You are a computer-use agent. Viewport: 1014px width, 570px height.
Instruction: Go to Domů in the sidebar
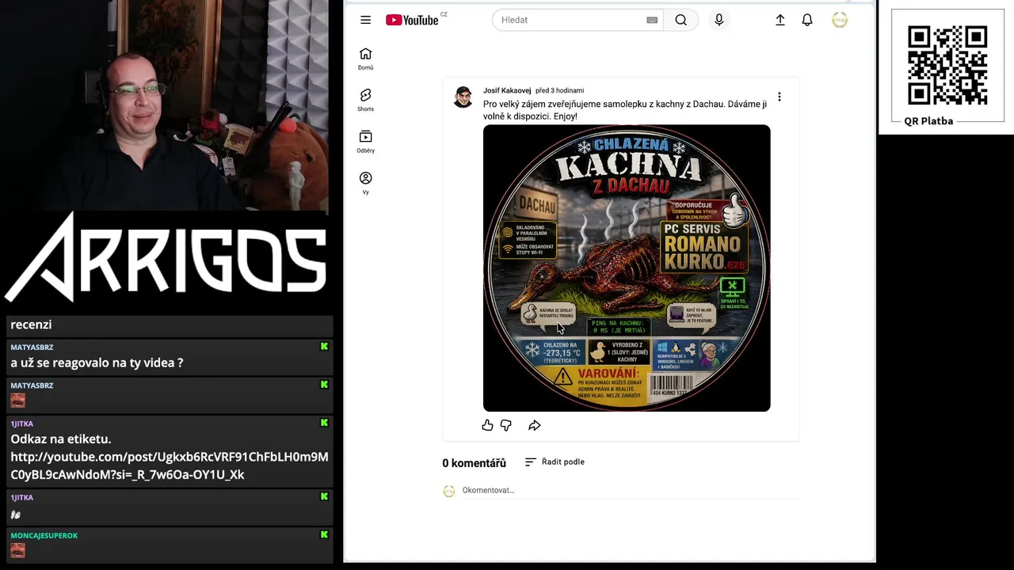[x=365, y=59]
